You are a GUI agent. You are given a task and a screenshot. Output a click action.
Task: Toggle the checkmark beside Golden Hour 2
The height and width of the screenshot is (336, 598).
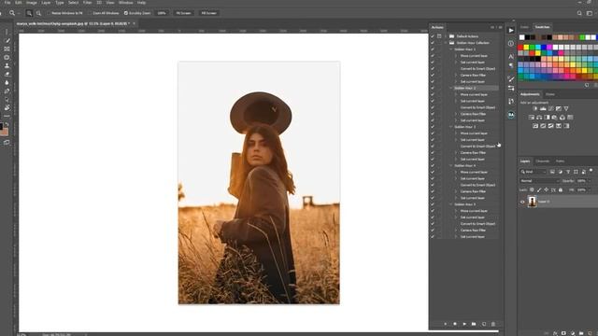click(433, 88)
